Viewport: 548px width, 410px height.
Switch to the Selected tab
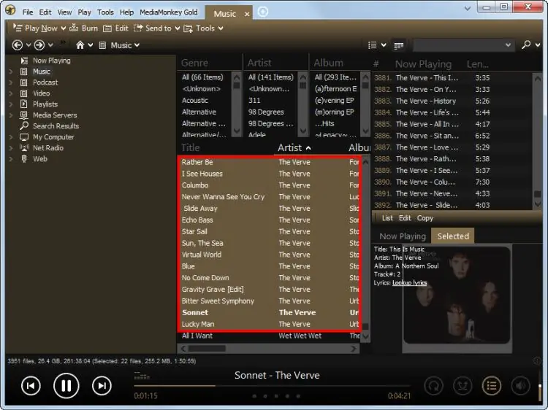pos(453,236)
